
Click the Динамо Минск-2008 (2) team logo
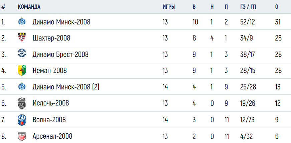click(x=22, y=86)
